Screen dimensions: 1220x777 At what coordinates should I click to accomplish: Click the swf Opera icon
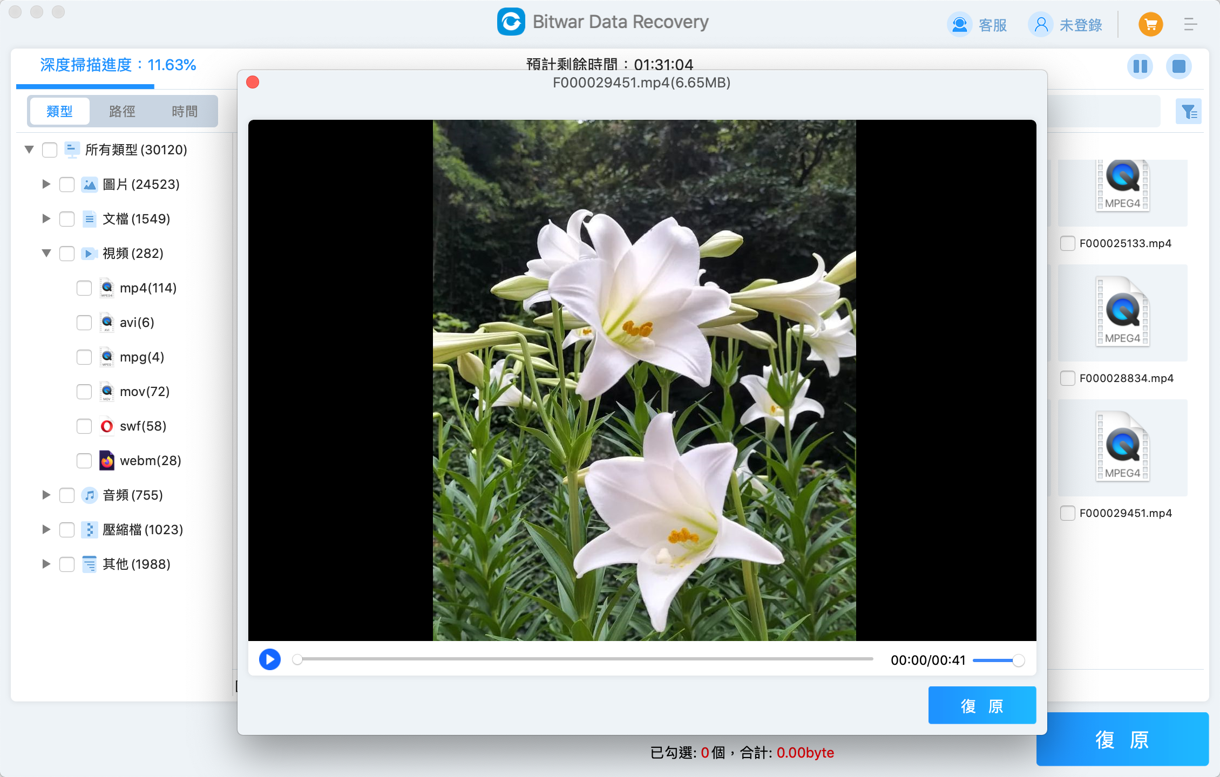pyautogui.click(x=107, y=426)
